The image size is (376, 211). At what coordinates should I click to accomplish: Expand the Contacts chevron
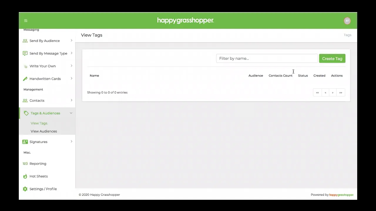[x=71, y=100]
